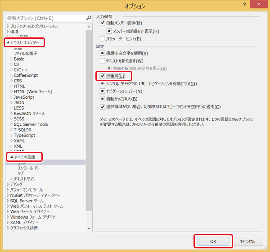Select SQL Server ツール tree item
This screenshot has height=252, width=270.
27,201
